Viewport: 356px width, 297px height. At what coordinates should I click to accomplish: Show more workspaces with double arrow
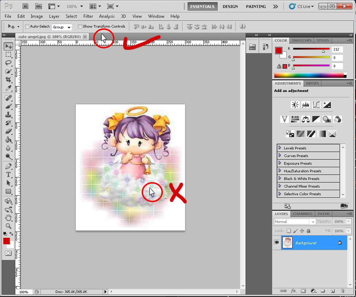tap(275, 7)
